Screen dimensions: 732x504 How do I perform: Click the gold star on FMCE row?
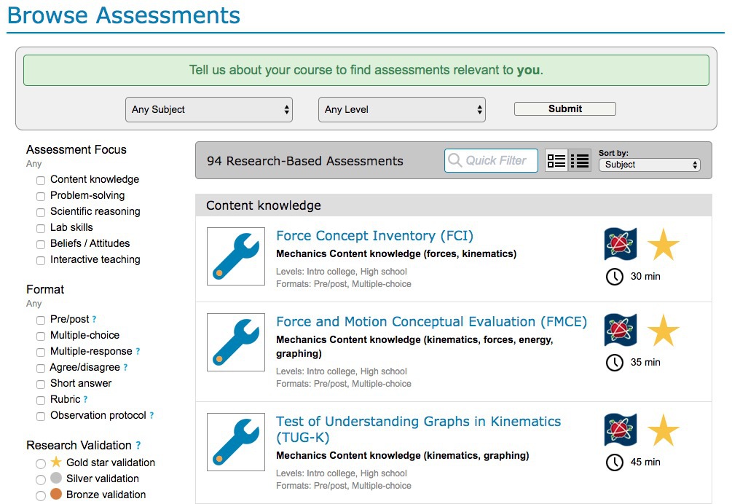pos(663,330)
